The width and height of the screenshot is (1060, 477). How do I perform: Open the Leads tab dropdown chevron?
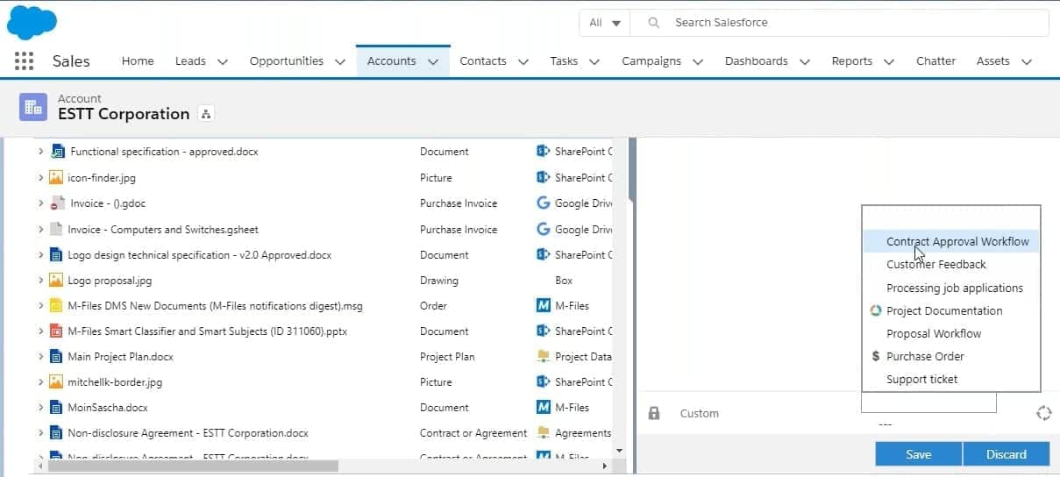223,61
